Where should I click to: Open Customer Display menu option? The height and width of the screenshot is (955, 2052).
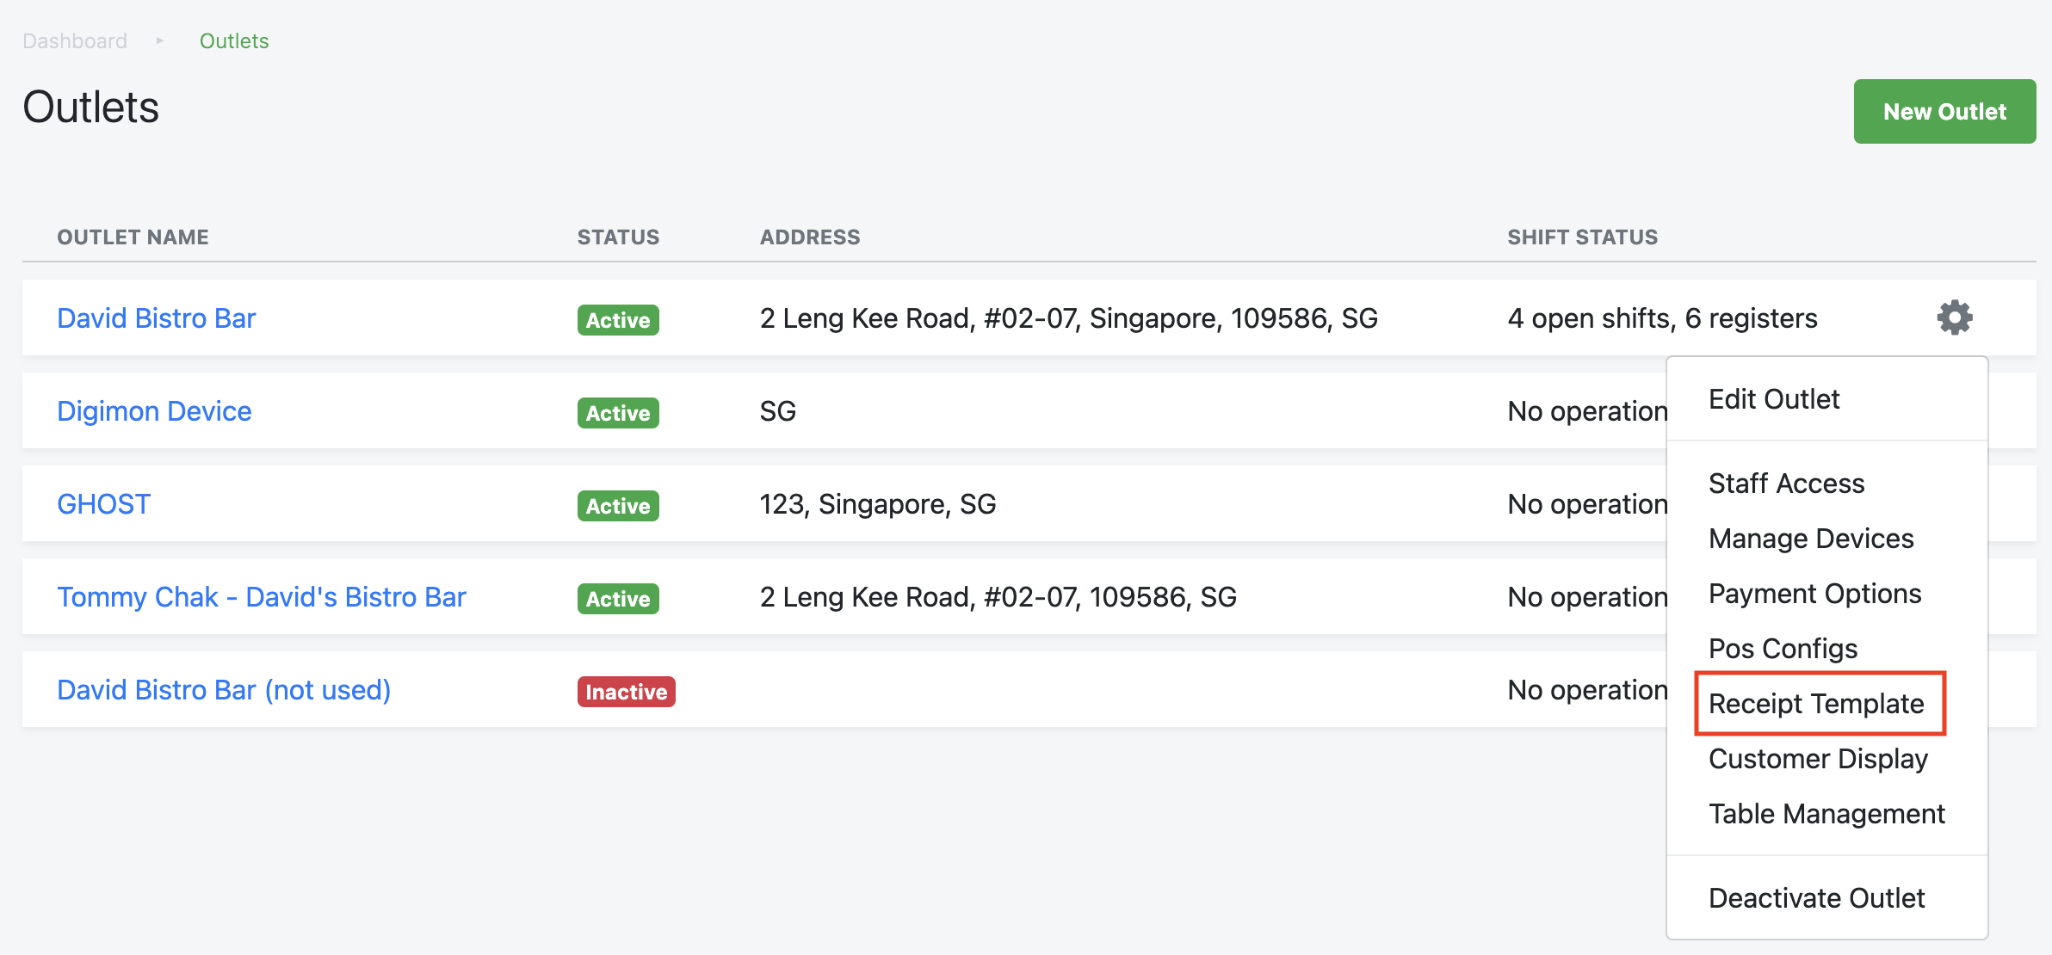coord(1817,759)
